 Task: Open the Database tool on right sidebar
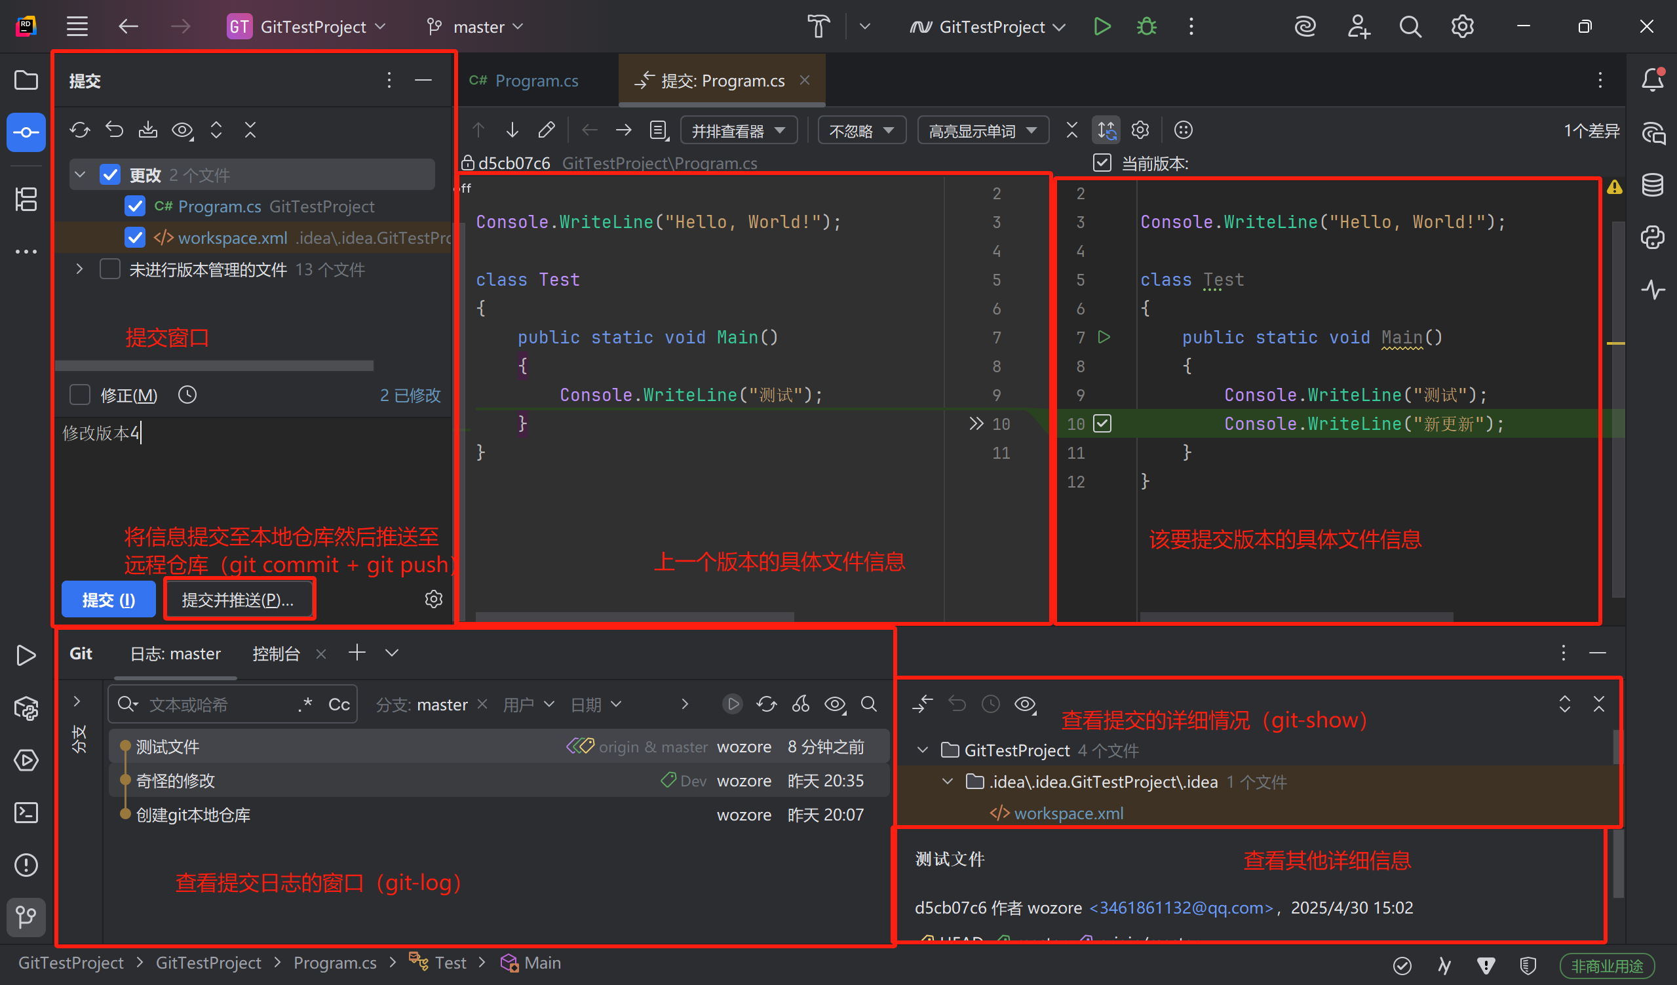pyautogui.click(x=1652, y=185)
